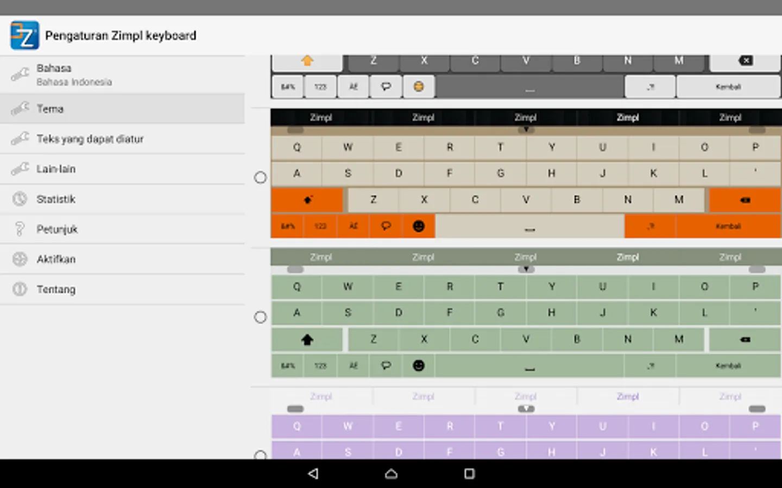Tap the orange theme shift key
The height and width of the screenshot is (488, 782).
[x=307, y=200]
